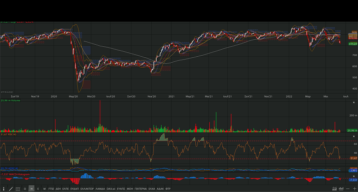Close the MACD-Histogram panel
Image resolution: width=358 pixels, height=192 pixels.
[x=354, y=176]
